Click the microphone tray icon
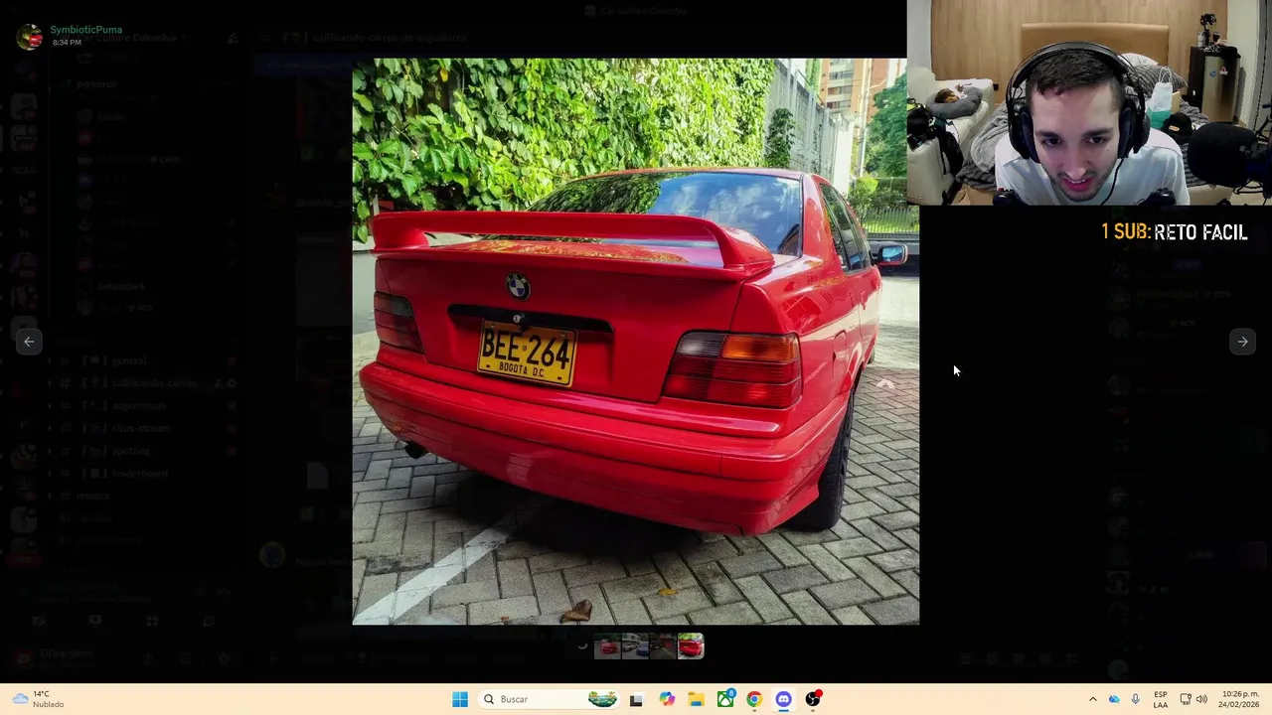 1136,699
